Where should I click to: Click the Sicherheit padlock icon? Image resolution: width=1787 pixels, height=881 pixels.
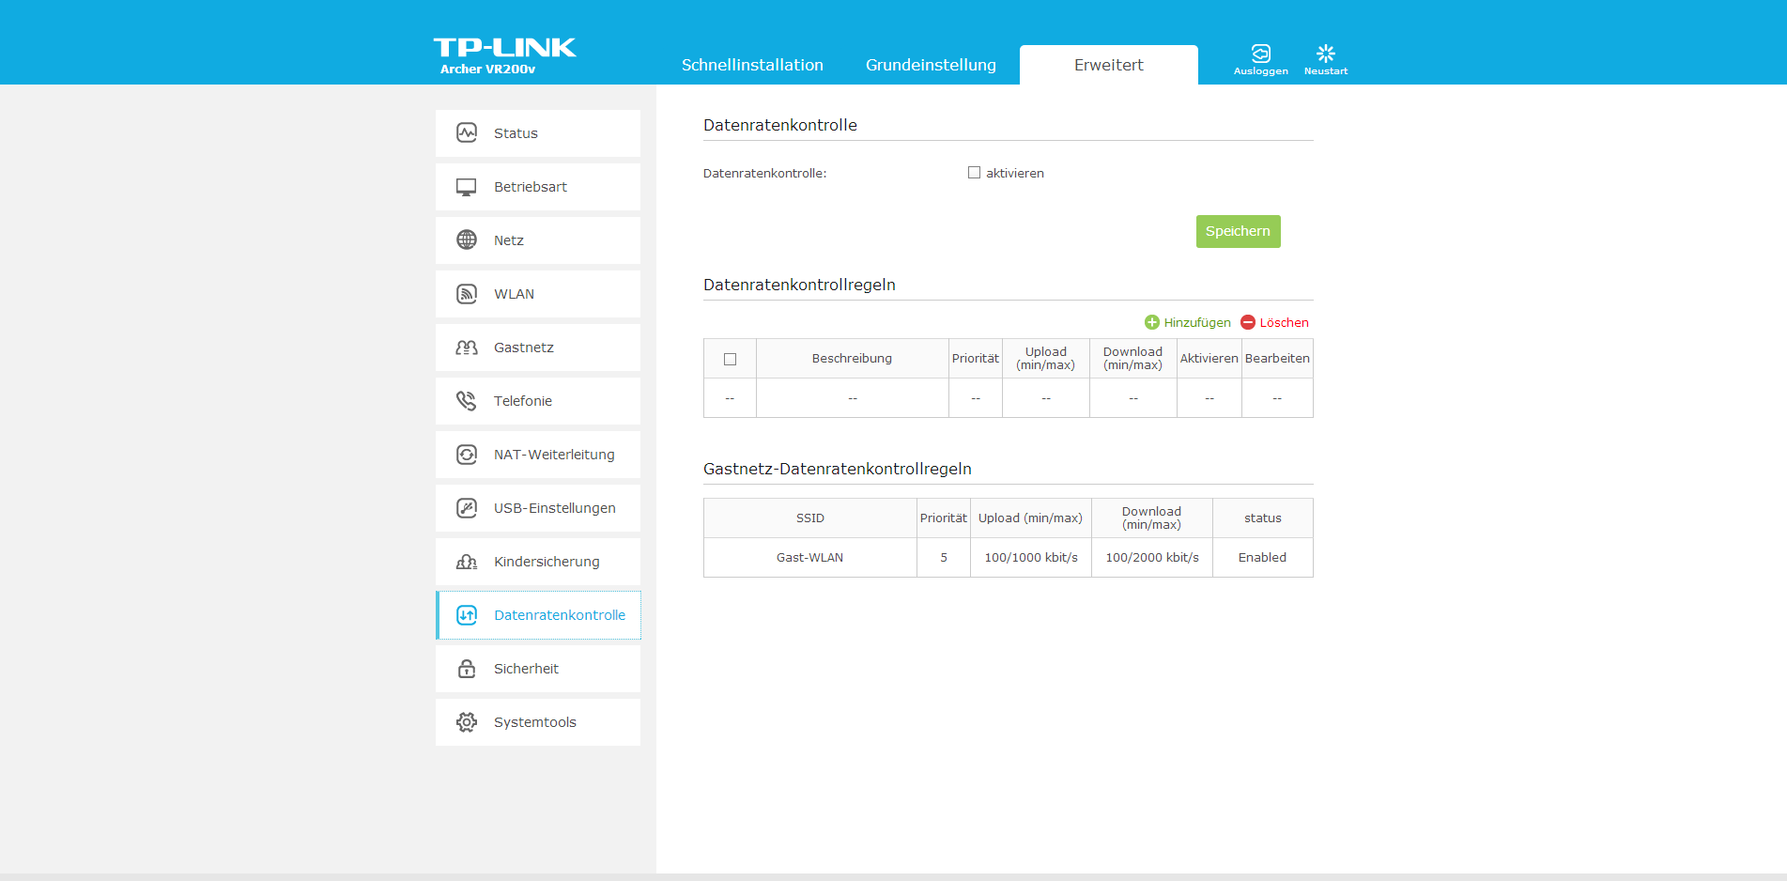point(467,669)
